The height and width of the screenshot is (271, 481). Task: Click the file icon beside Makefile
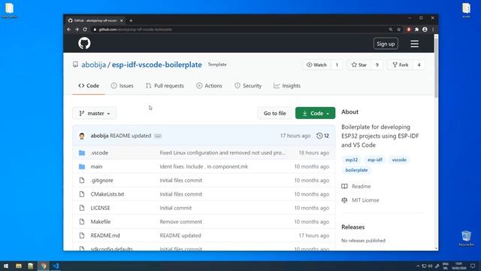tap(82, 222)
